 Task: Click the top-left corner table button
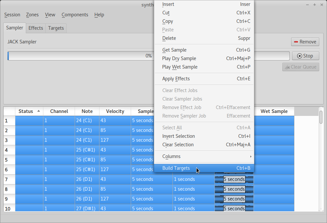tap(9, 111)
